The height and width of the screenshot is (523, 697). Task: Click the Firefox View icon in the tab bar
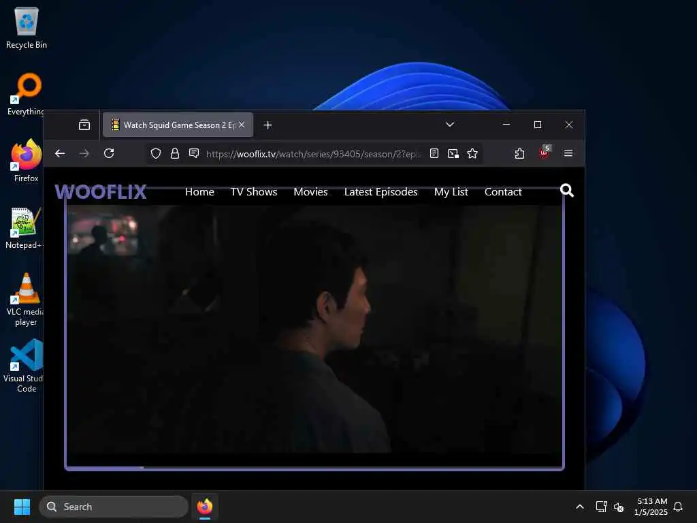click(x=84, y=125)
